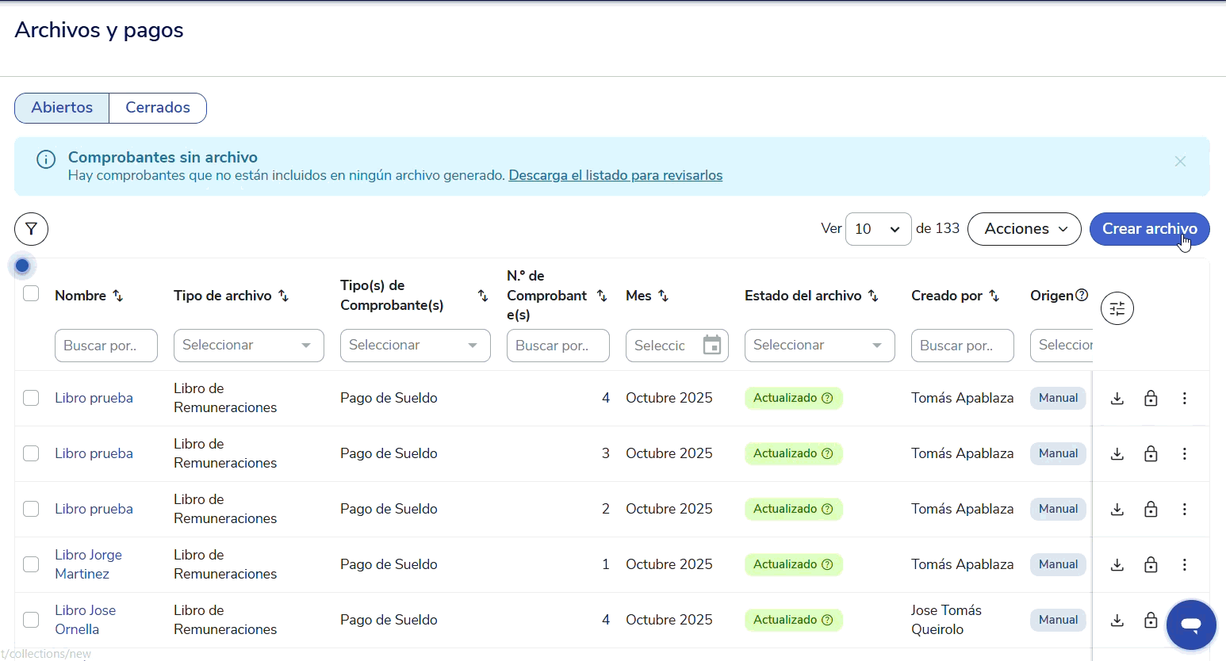Open more options for Libro prueba with 2 comprobantes
Viewport: 1226px width, 661px height.
pos(1185,509)
